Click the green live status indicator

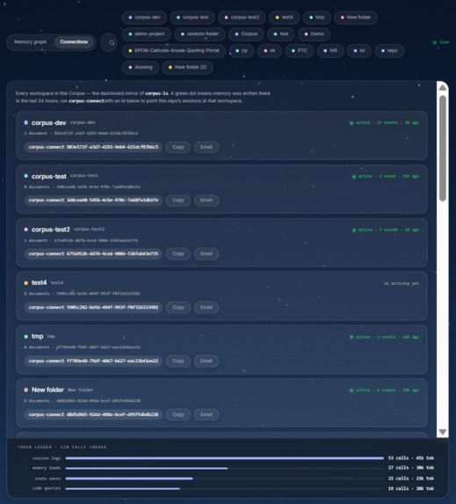coord(440,42)
